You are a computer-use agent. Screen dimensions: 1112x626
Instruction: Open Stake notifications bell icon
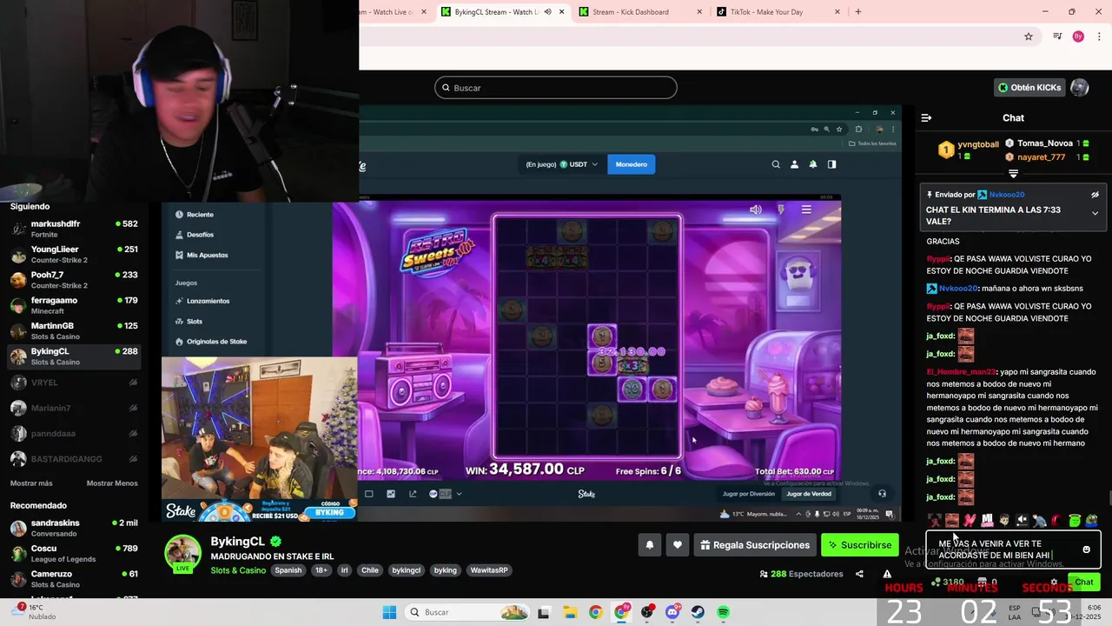click(x=813, y=164)
